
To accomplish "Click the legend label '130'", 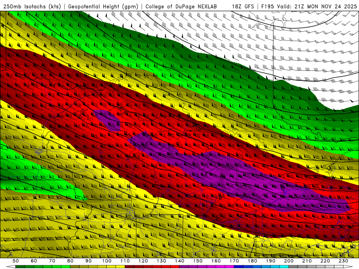I will click(x=162, y=261).
